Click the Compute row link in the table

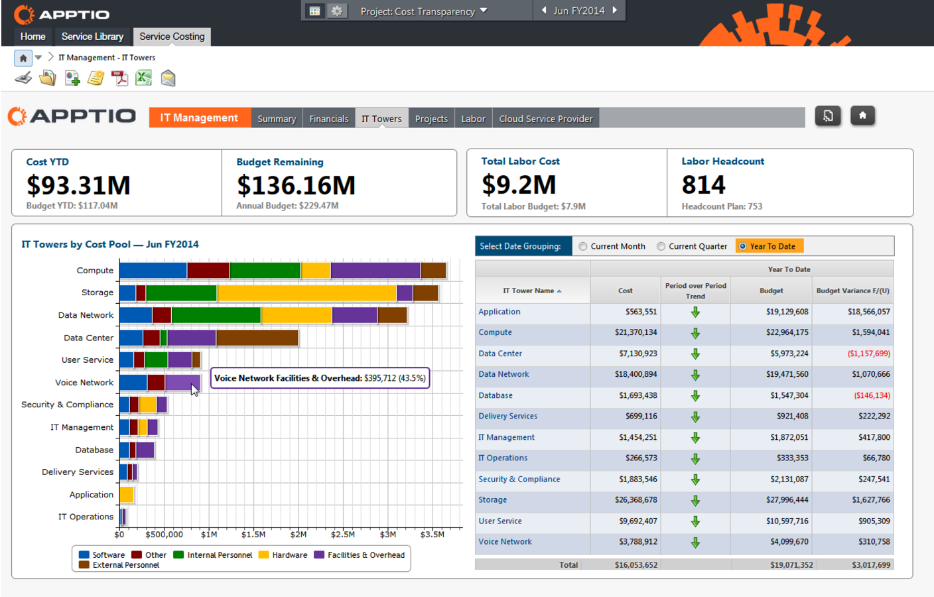coord(495,332)
